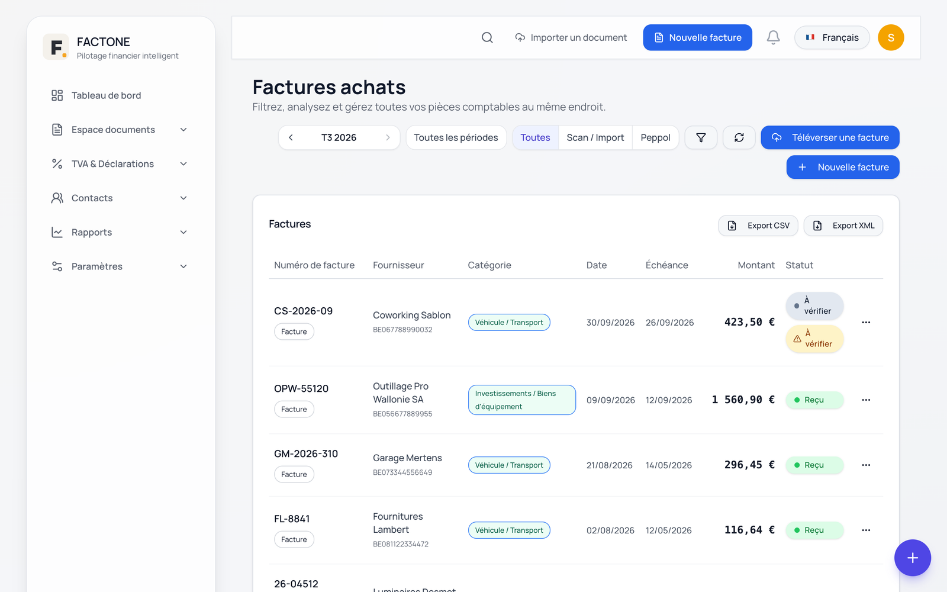Select the Peppol tab
The height and width of the screenshot is (592, 947).
[655, 137]
